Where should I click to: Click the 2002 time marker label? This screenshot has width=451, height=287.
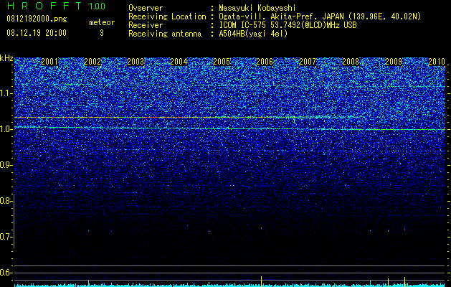pyautogui.click(x=92, y=62)
